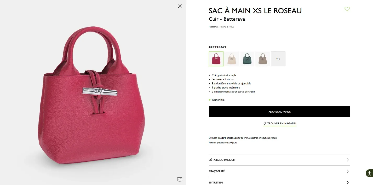
Task: Expand the Traçabilité section
Action: pyautogui.click(x=279, y=171)
